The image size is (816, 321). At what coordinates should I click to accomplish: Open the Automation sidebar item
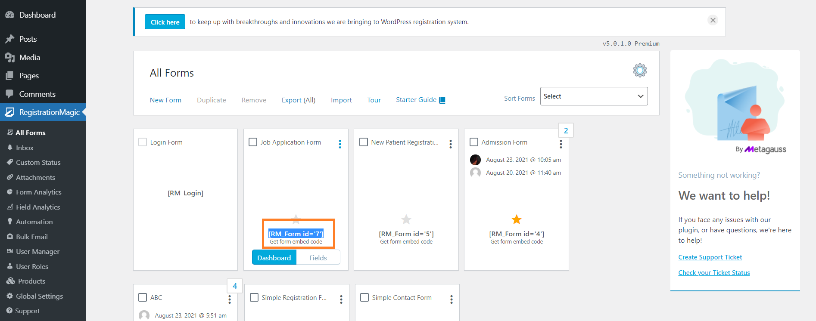[x=34, y=222]
